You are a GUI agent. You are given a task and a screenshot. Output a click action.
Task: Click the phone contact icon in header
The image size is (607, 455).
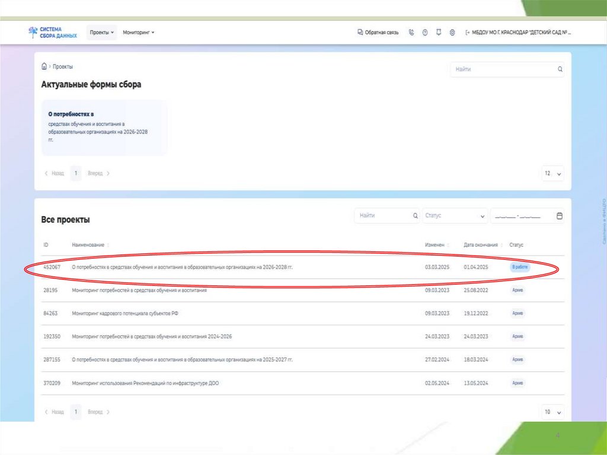pos(411,33)
